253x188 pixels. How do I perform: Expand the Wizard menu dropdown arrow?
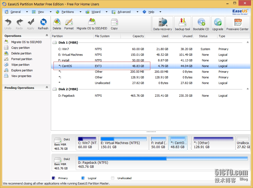pos(106,12)
